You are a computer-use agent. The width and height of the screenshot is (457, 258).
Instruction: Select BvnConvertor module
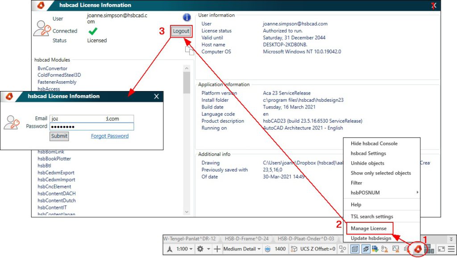pyautogui.click(x=53, y=68)
